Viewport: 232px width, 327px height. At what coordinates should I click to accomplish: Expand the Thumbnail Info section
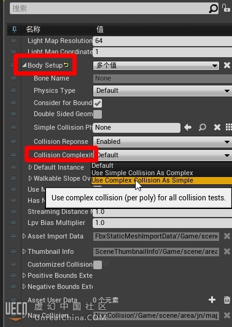[x=24, y=251]
